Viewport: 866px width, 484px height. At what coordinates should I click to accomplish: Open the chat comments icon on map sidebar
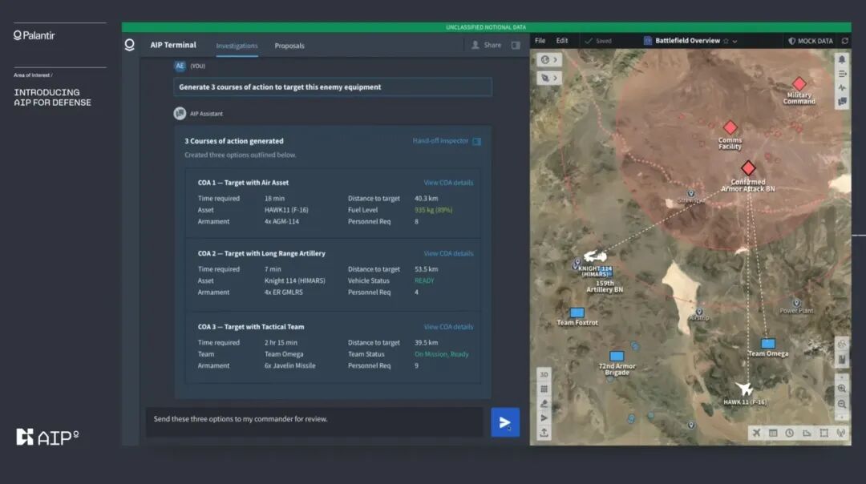click(842, 102)
